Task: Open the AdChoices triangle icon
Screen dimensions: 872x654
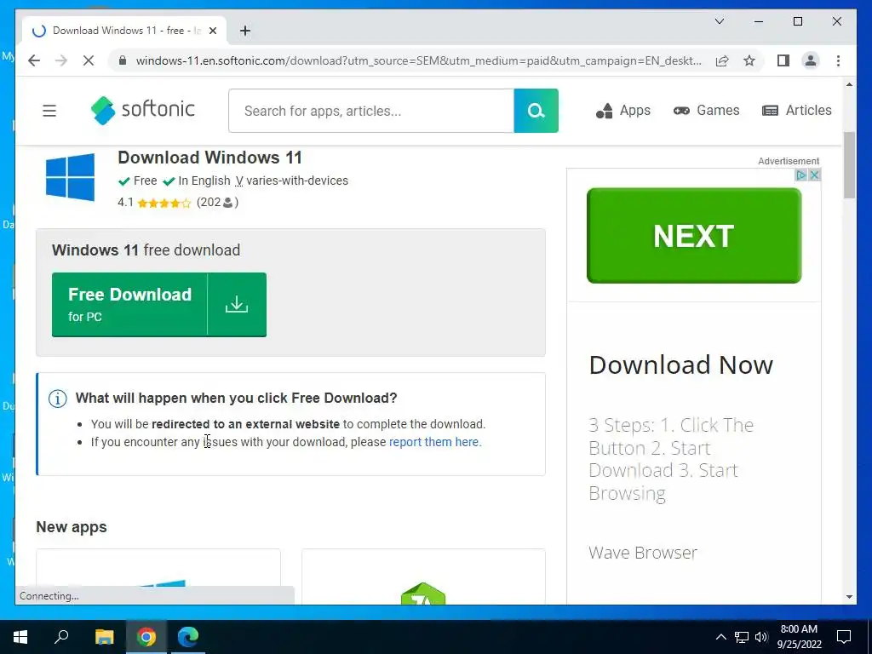Action: coord(800,175)
